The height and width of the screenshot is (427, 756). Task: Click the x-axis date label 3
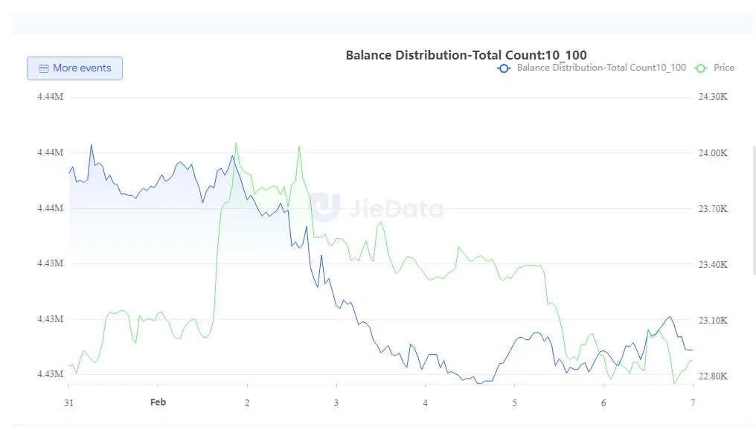tap(336, 403)
